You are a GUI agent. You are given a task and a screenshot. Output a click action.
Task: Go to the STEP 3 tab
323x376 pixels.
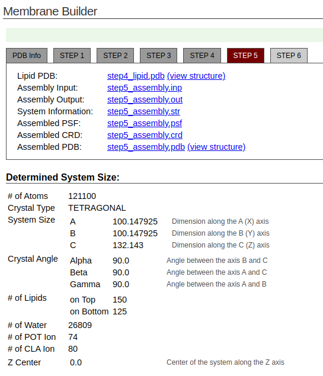pyautogui.click(x=159, y=56)
